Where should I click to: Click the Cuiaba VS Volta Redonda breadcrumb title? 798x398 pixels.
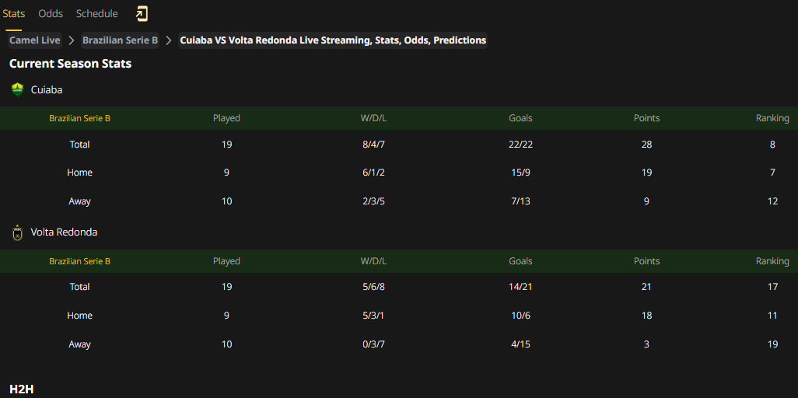(333, 40)
